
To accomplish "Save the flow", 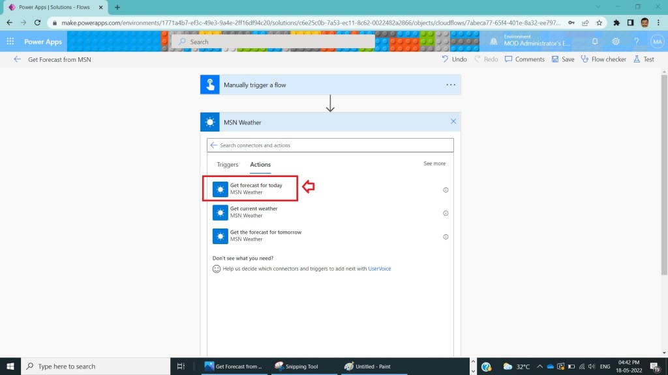I will pos(562,59).
